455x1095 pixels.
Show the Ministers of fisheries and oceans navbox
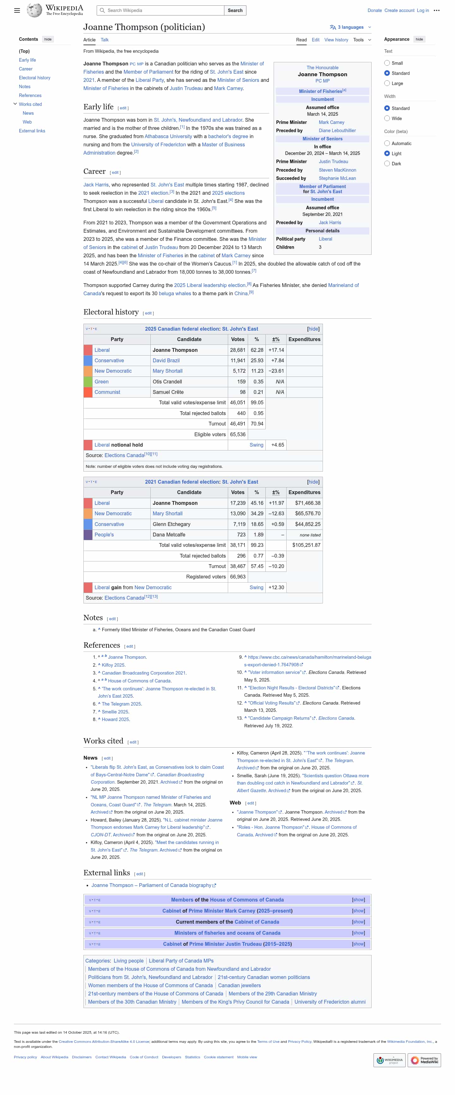click(359, 933)
